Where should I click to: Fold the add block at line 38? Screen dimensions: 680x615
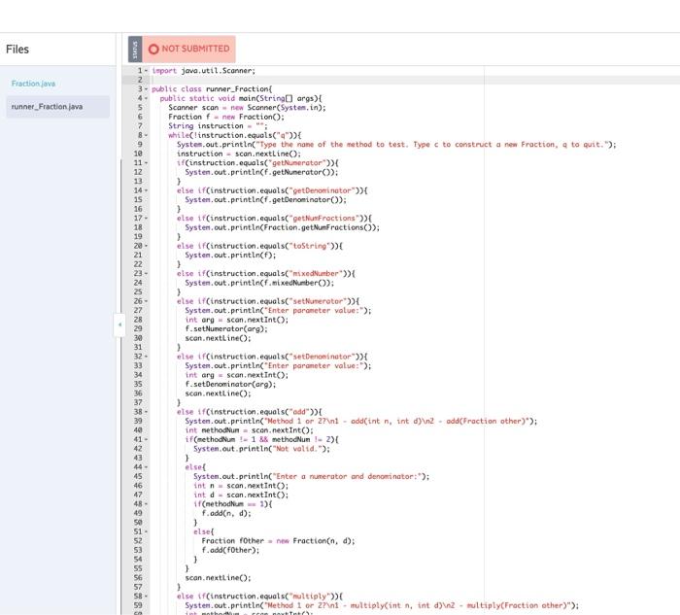coord(146,412)
